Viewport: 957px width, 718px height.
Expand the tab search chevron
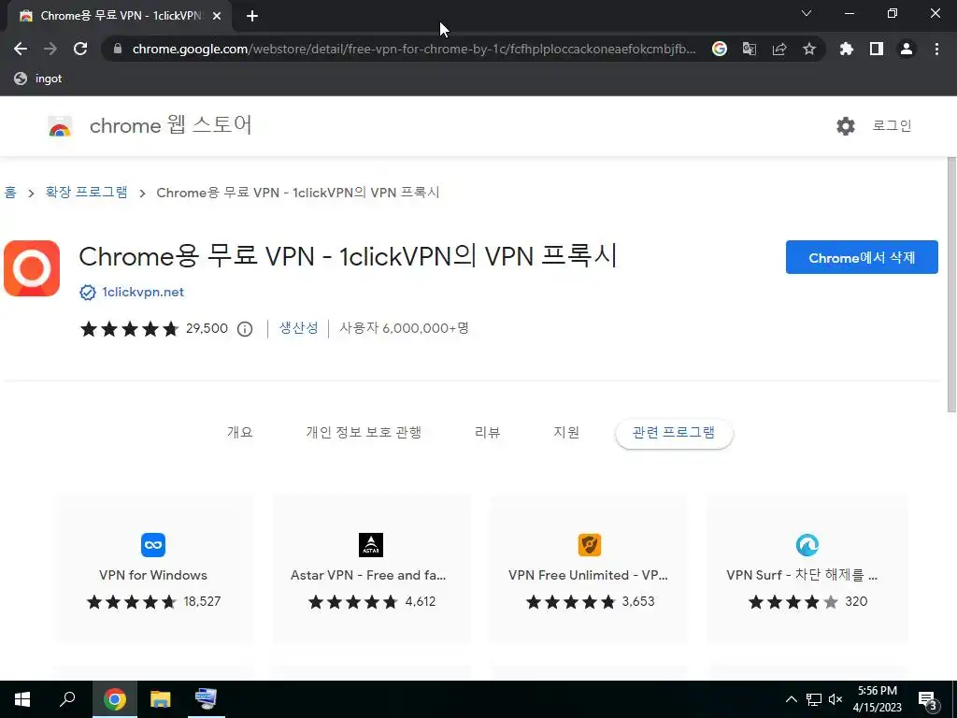(807, 13)
